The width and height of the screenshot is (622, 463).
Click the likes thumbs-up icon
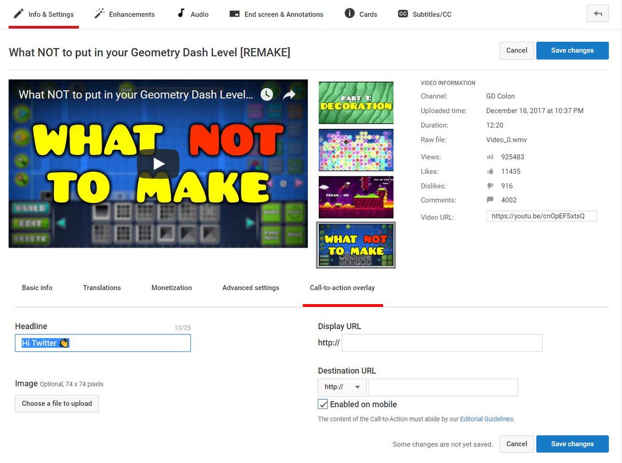coord(490,171)
